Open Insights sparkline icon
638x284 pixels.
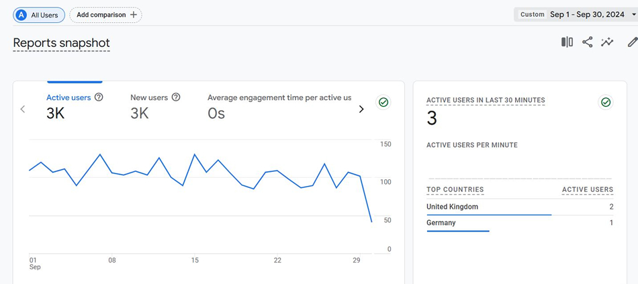[607, 42]
